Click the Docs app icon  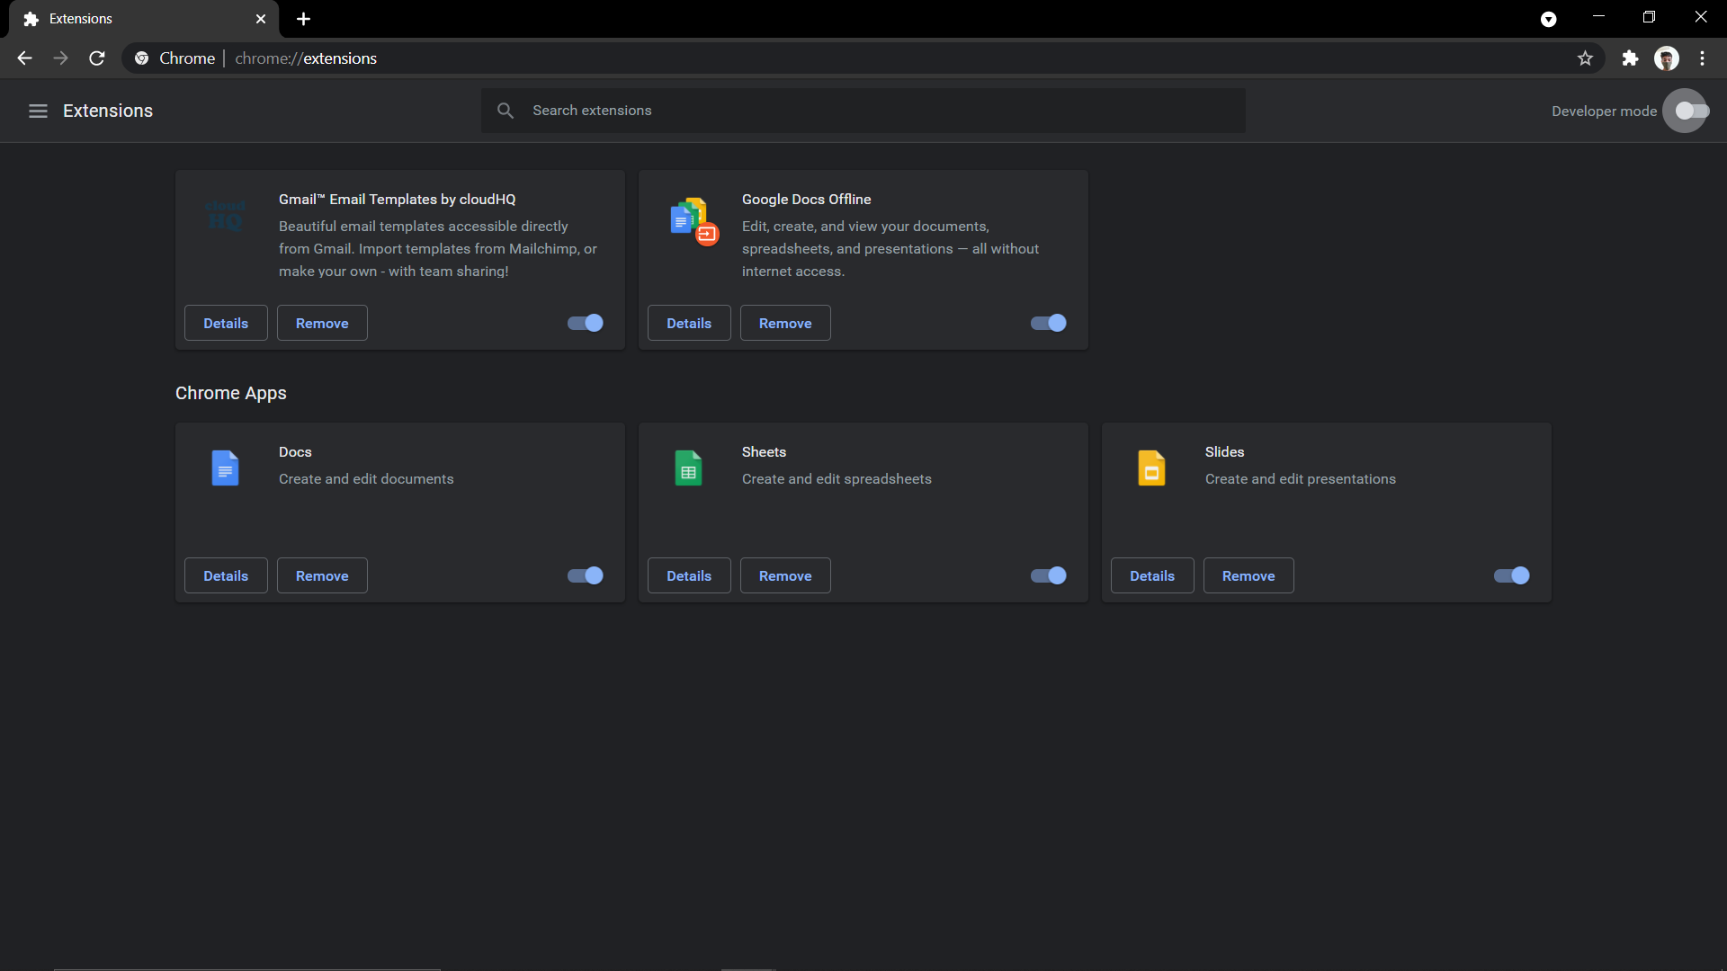(225, 468)
